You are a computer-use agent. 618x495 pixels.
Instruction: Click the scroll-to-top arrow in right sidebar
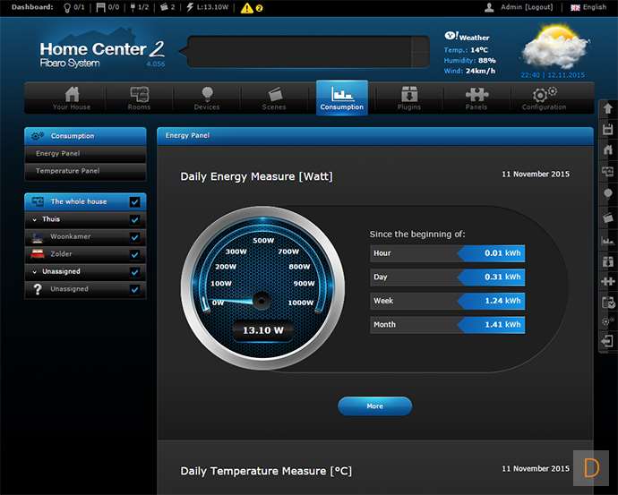(x=608, y=109)
